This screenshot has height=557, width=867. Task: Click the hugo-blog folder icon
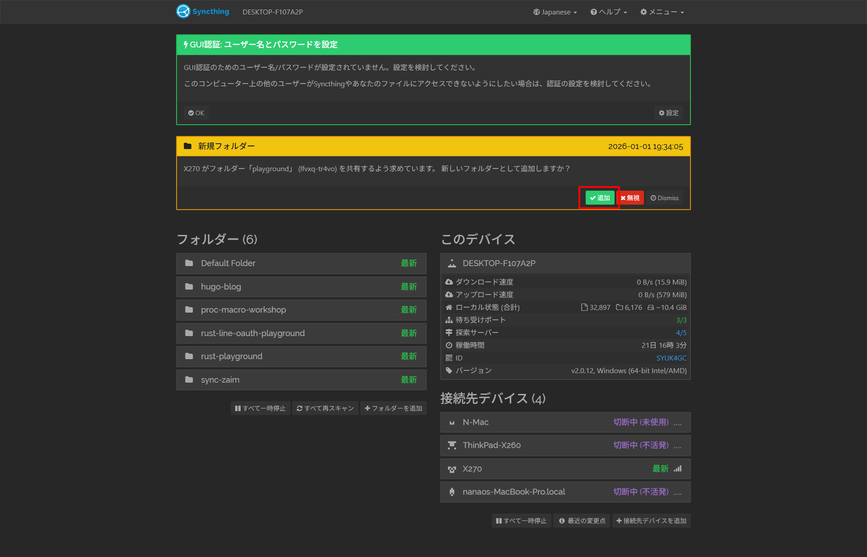(189, 287)
